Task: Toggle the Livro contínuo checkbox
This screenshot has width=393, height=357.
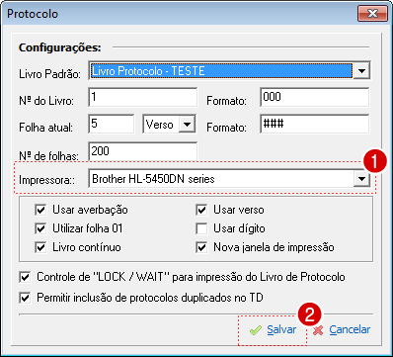Action: [40, 247]
